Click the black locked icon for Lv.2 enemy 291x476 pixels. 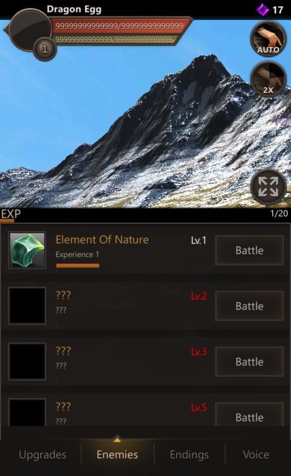(x=27, y=306)
